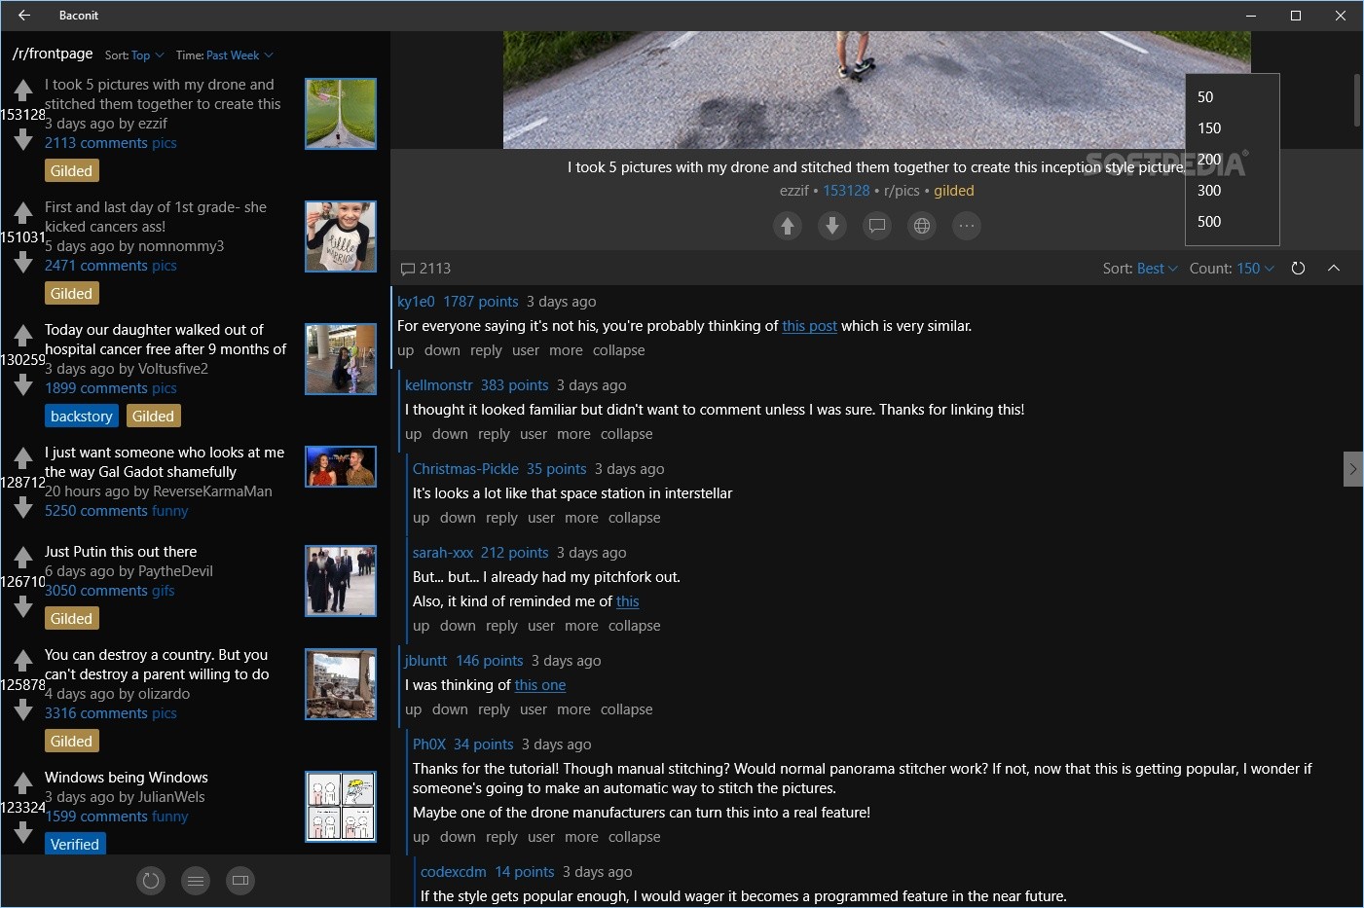The height and width of the screenshot is (908, 1364).
Task: Downvote the Putin post
Action: [x=23, y=606]
